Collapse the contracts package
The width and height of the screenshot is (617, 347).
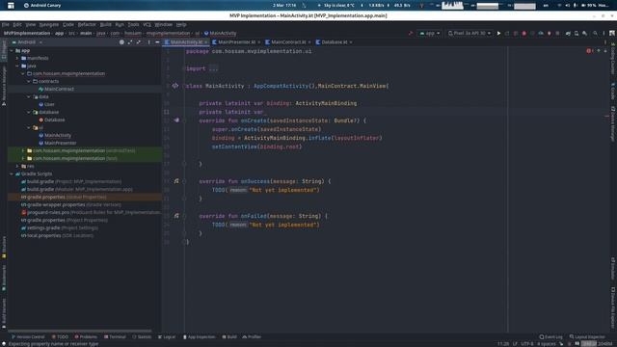click(x=29, y=81)
